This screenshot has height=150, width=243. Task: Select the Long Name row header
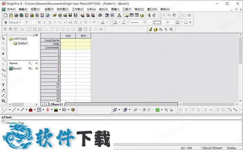click(x=51, y=40)
